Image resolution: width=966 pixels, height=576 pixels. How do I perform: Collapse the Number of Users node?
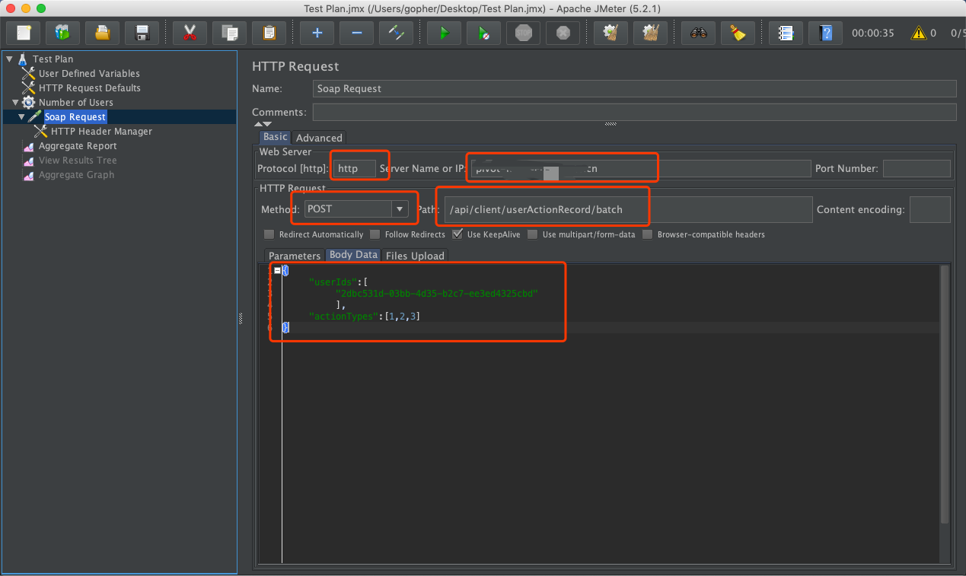coord(15,102)
